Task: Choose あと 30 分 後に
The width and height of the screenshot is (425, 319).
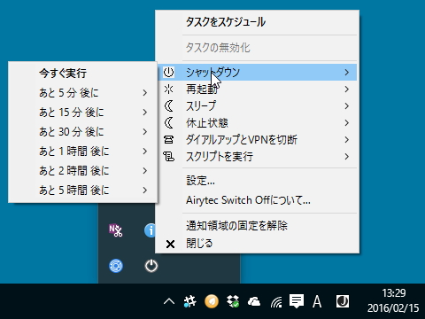Action: pyautogui.click(x=82, y=132)
